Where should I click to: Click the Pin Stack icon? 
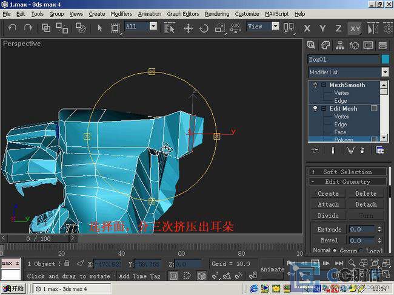coord(316,150)
